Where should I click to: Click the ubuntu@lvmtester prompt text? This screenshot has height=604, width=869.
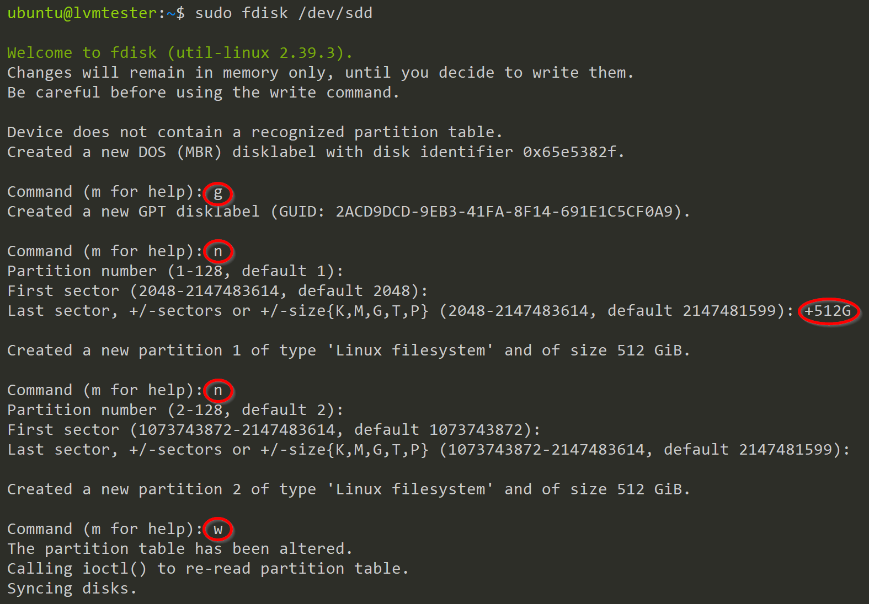(82, 13)
